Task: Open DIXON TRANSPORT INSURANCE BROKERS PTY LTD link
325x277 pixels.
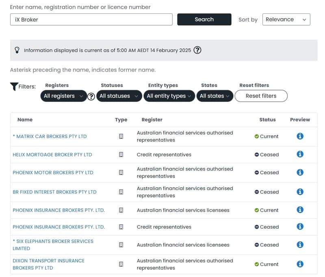Action: [x=48, y=264]
